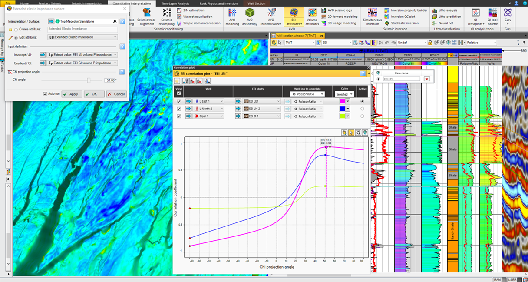Set Opel 1 as the active well
The height and width of the screenshot is (282, 528).
click(x=362, y=116)
